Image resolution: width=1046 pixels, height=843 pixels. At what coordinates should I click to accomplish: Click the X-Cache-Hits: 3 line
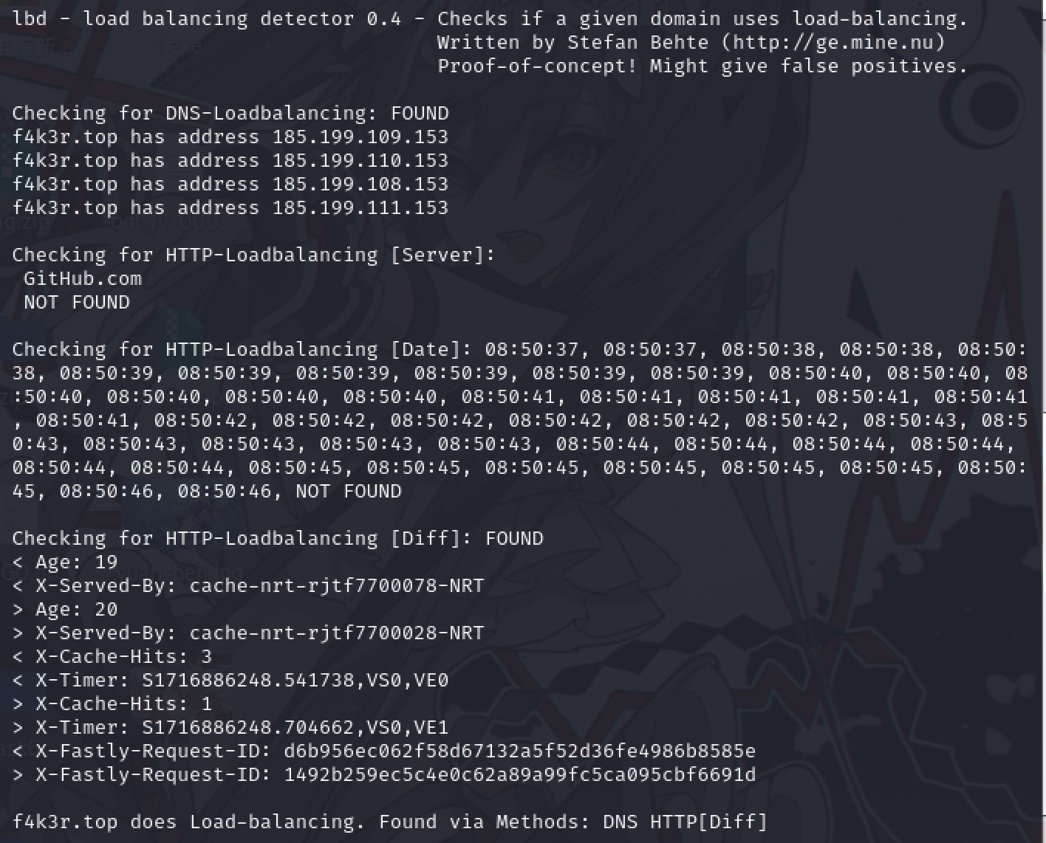point(112,656)
